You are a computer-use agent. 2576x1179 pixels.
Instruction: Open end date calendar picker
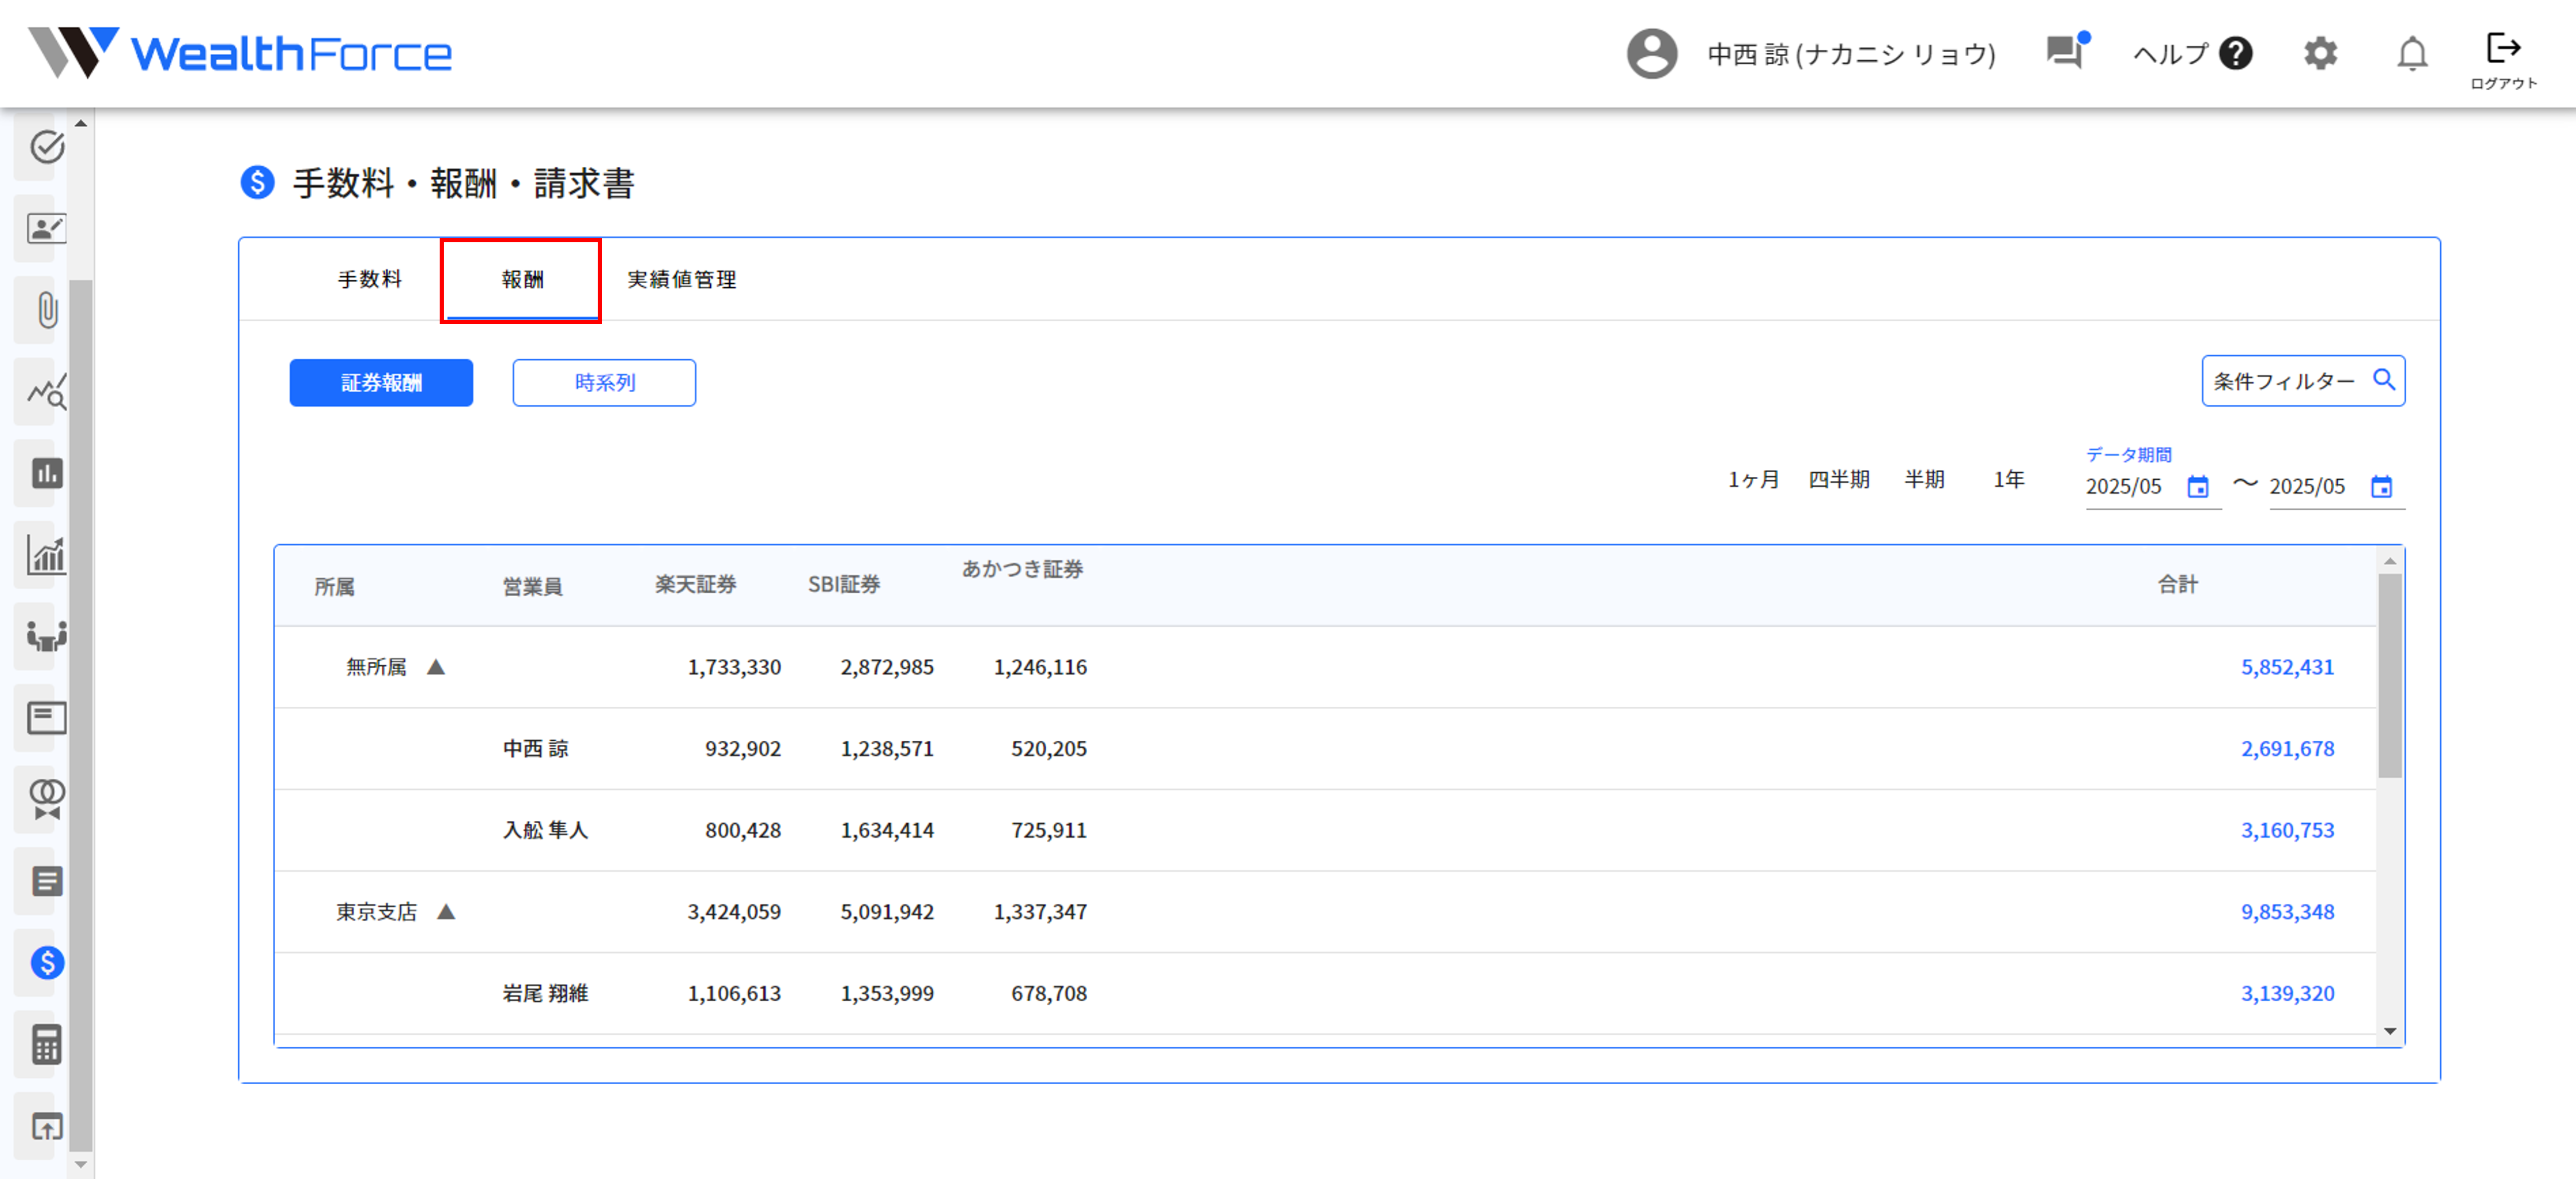pyautogui.click(x=2381, y=487)
